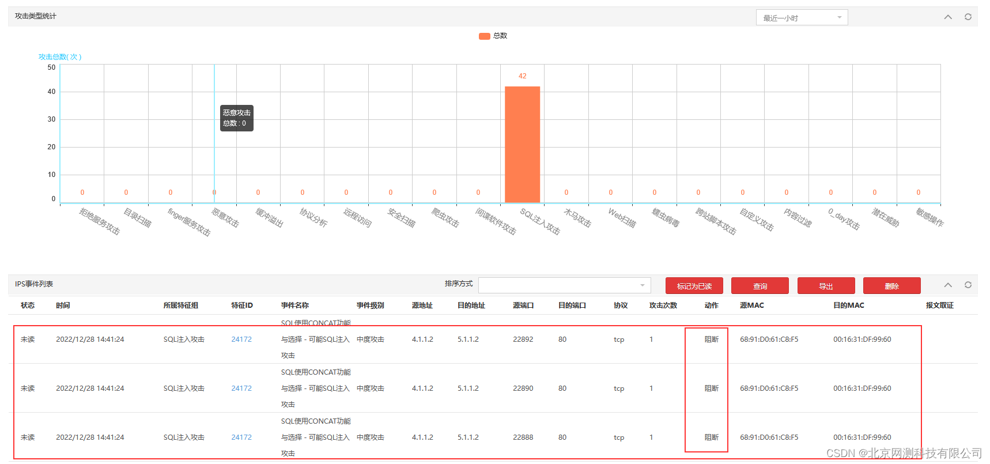Click the 源MAC column header

point(752,305)
